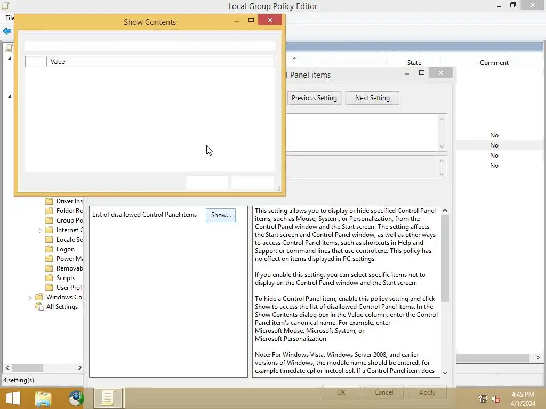Click the last 'No' in the Comment column
The height and width of the screenshot is (409, 546).
coord(494,166)
